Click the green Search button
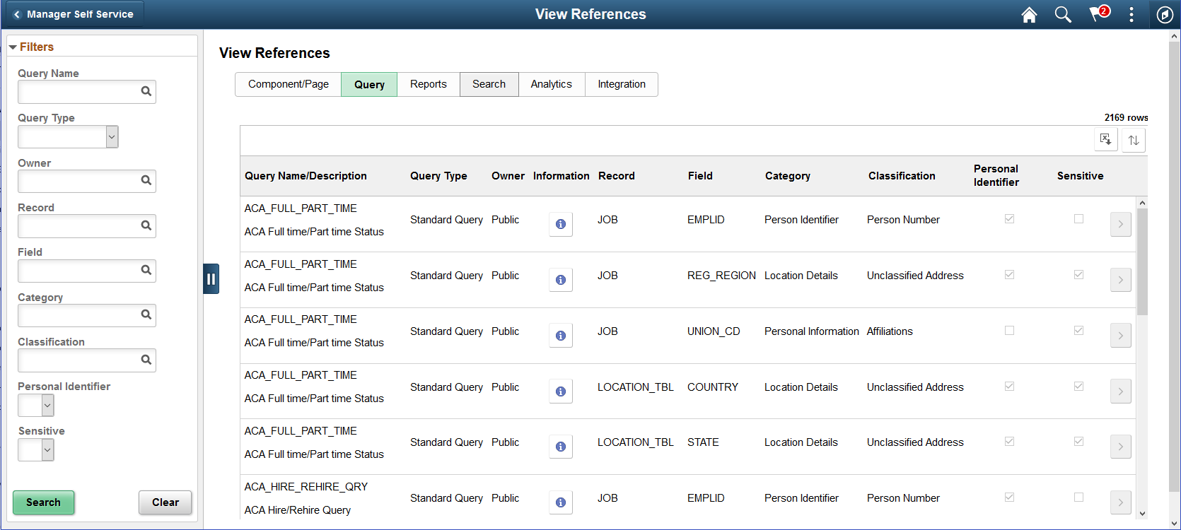The height and width of the screenshot is (530, 1181). 43,502
